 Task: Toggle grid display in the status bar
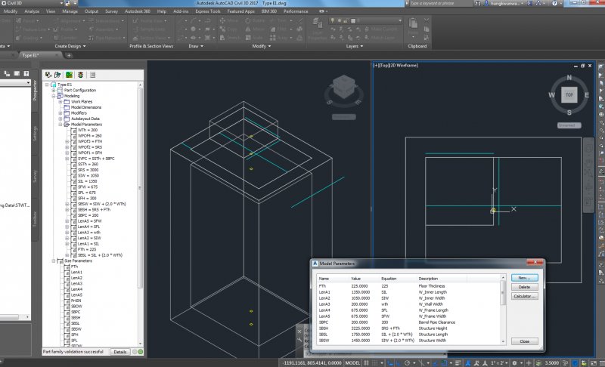click(x=366, y=362)
